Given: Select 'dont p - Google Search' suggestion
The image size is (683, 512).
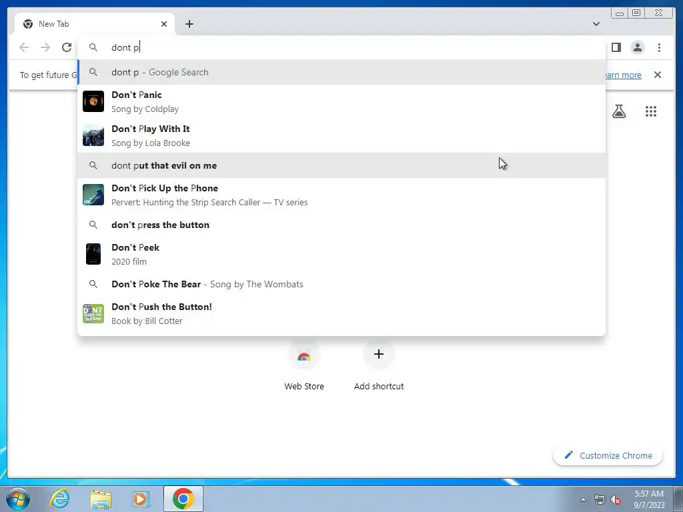Looking at the screenshot, I should point(341,72).
